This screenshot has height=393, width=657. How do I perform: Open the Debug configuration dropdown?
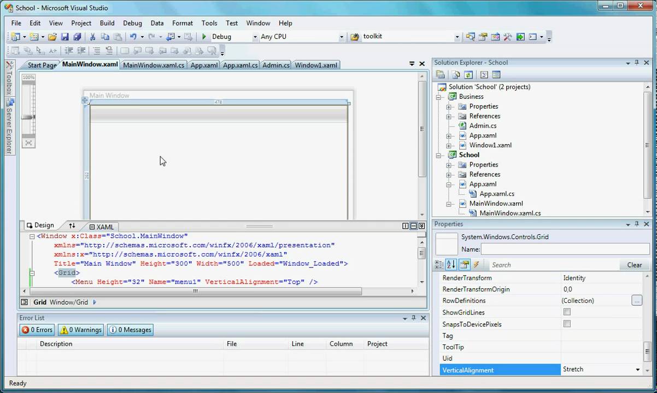tap(255, 37)
